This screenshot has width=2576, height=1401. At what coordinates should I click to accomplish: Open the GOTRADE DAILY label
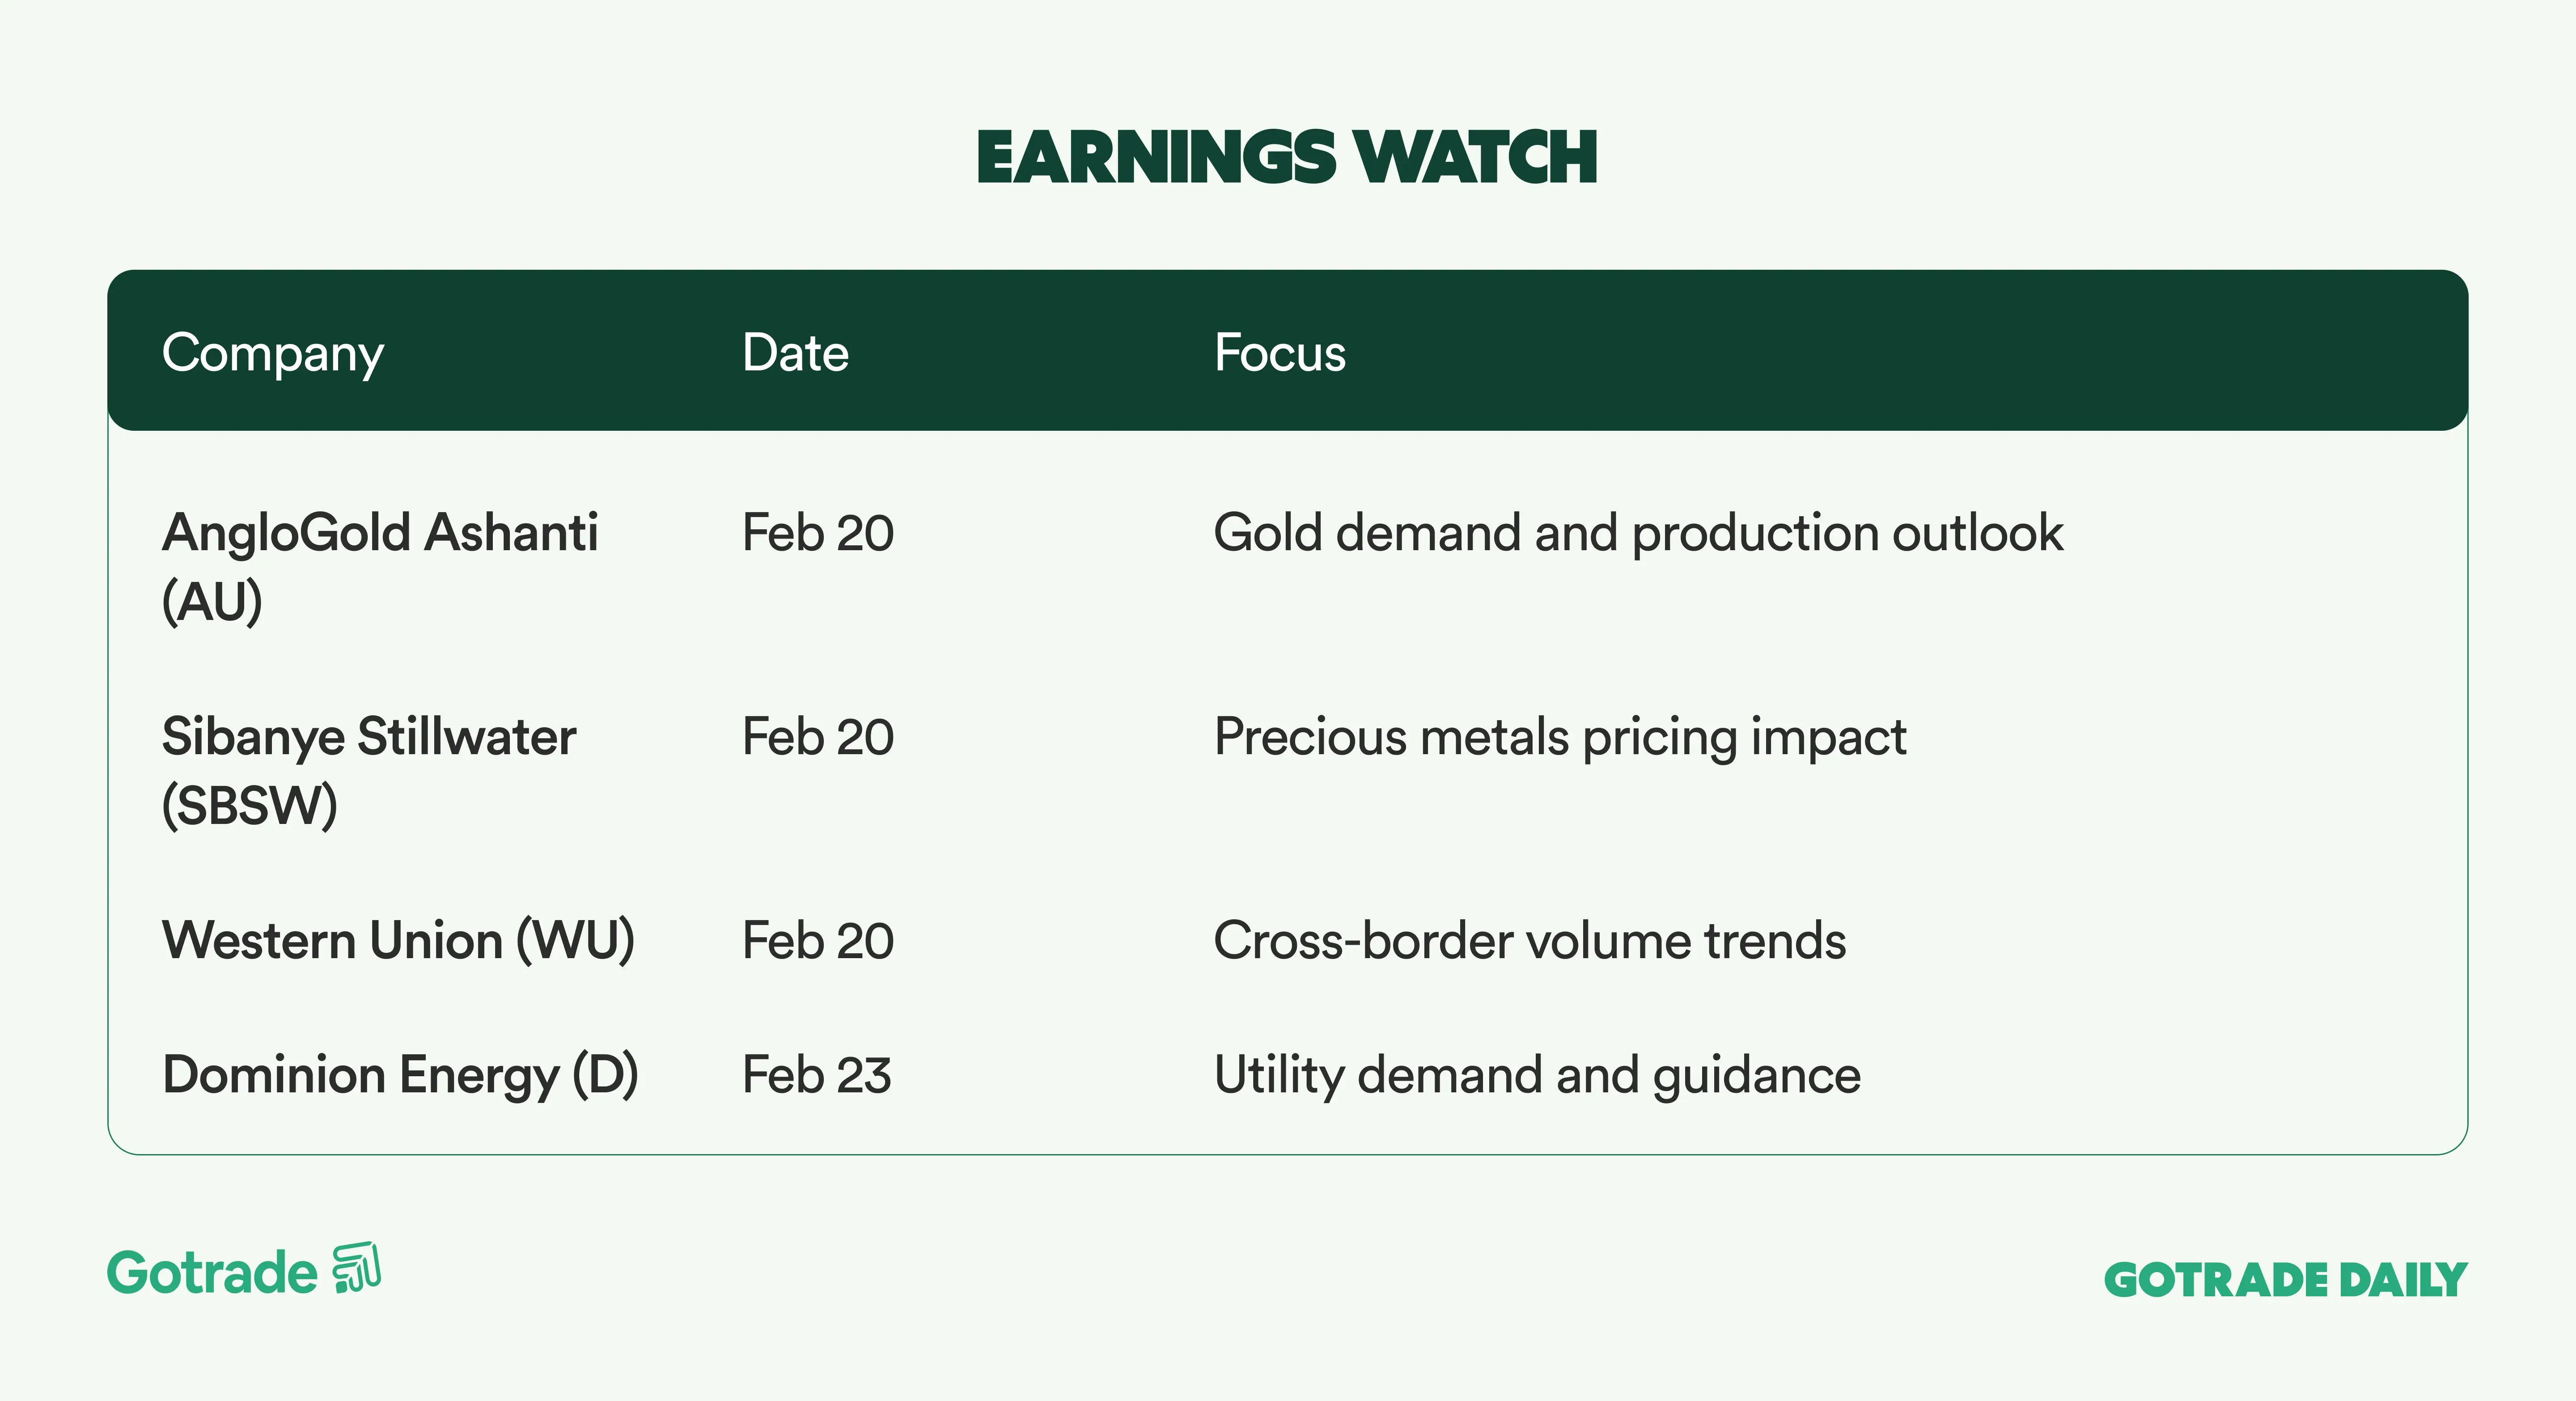(x=2285, y=1280)
